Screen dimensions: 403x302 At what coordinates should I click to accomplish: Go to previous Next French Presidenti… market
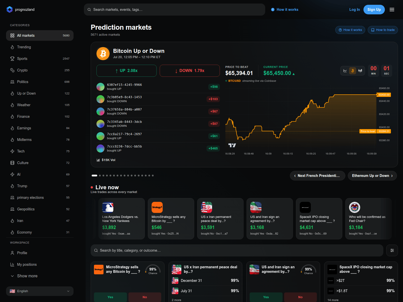coord(317,176)
